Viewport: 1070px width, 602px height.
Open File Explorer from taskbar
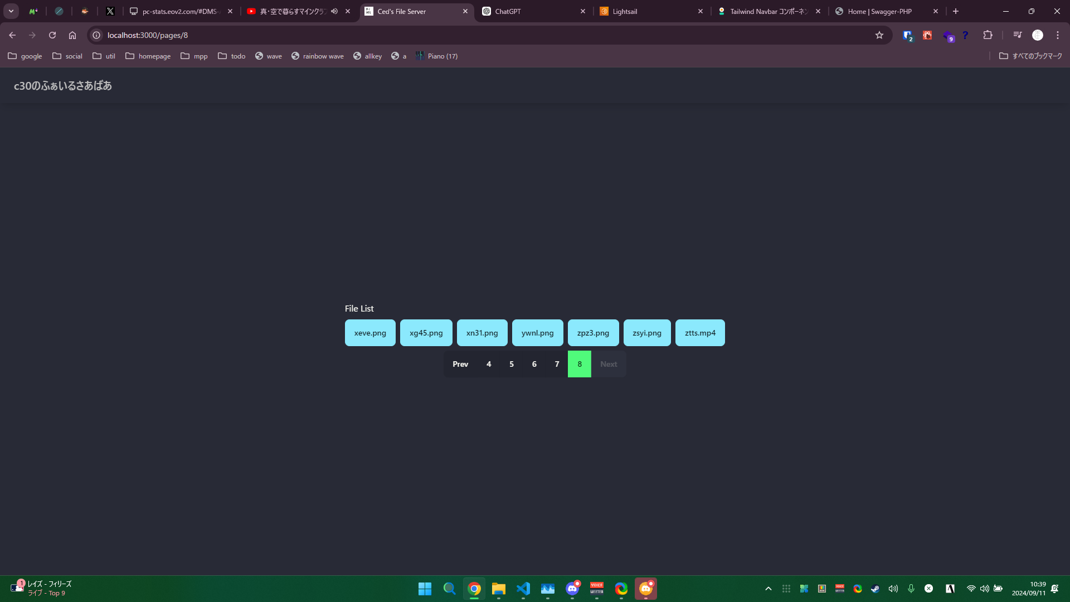[x=499, y=589]
